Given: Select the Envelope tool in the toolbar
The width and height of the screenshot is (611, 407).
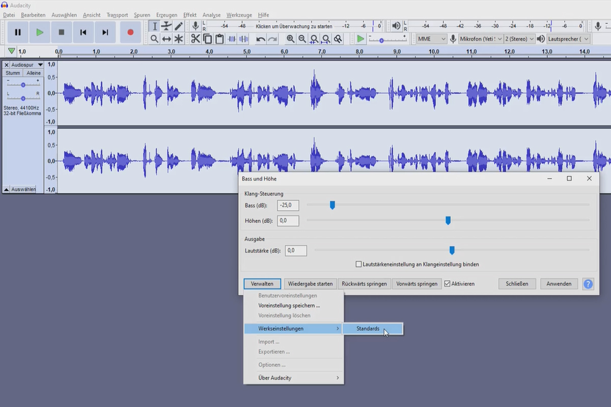Looking at the screenshot, I should [x=166, y=26].
